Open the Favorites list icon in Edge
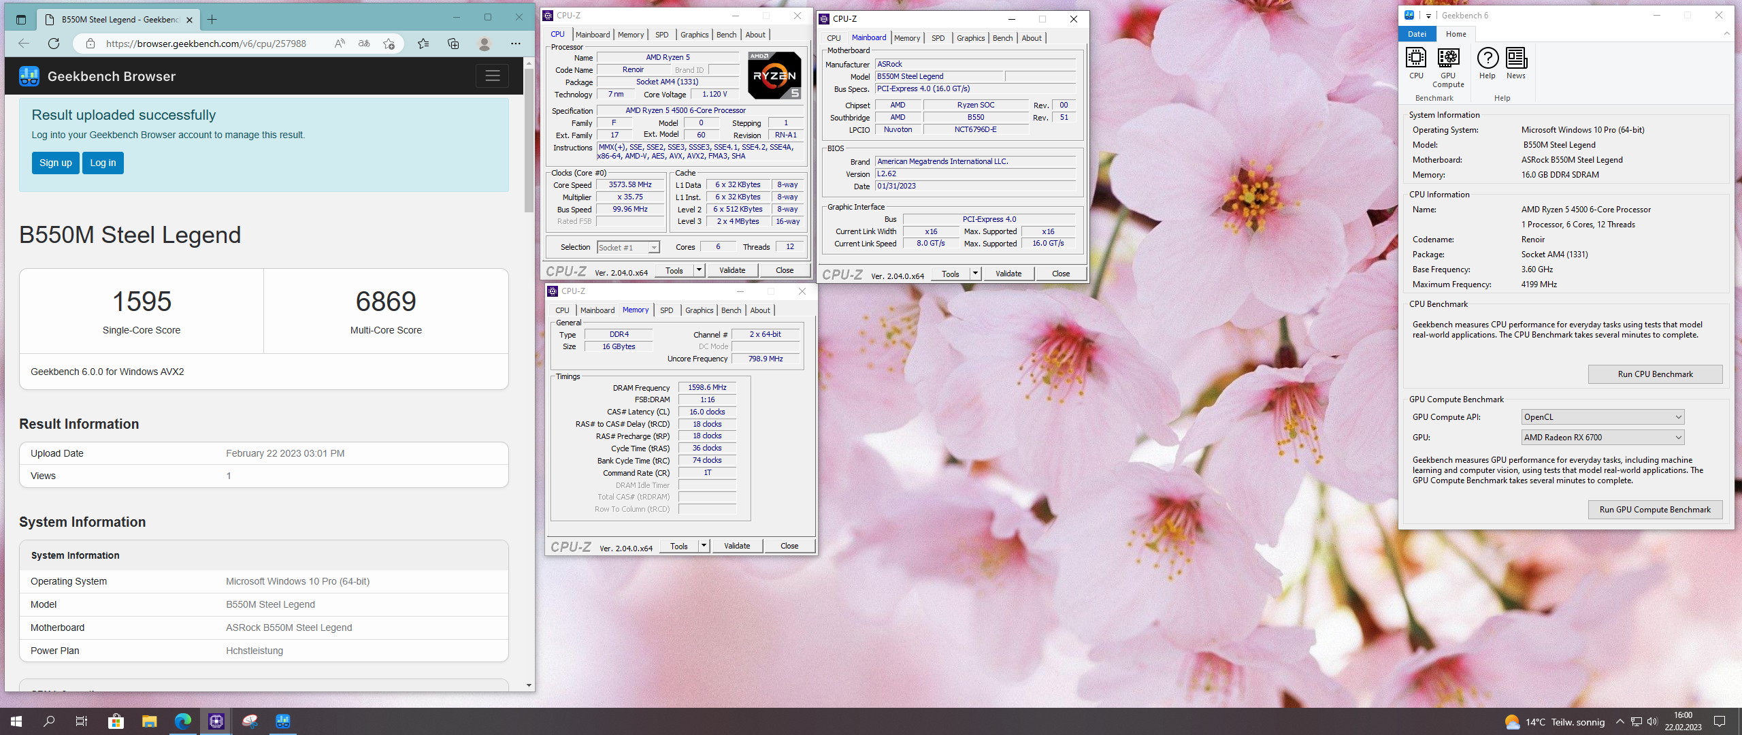 click(x=423, y=44)
